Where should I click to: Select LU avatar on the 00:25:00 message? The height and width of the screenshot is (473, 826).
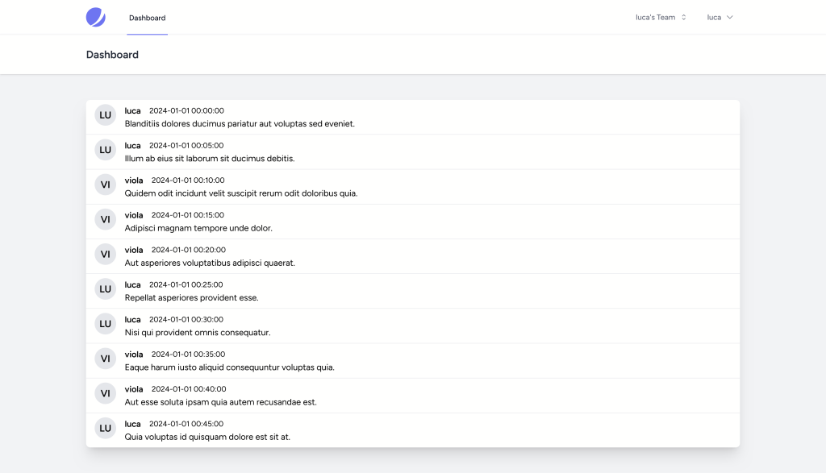click(x=105, y=288)
